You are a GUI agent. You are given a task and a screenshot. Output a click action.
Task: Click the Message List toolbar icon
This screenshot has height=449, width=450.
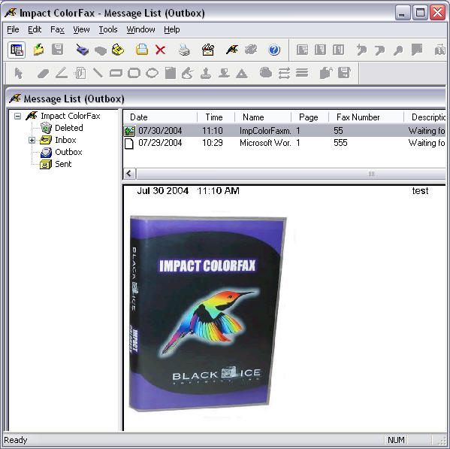point(17,50)
